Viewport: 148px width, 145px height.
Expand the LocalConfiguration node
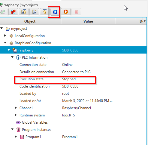5,35
